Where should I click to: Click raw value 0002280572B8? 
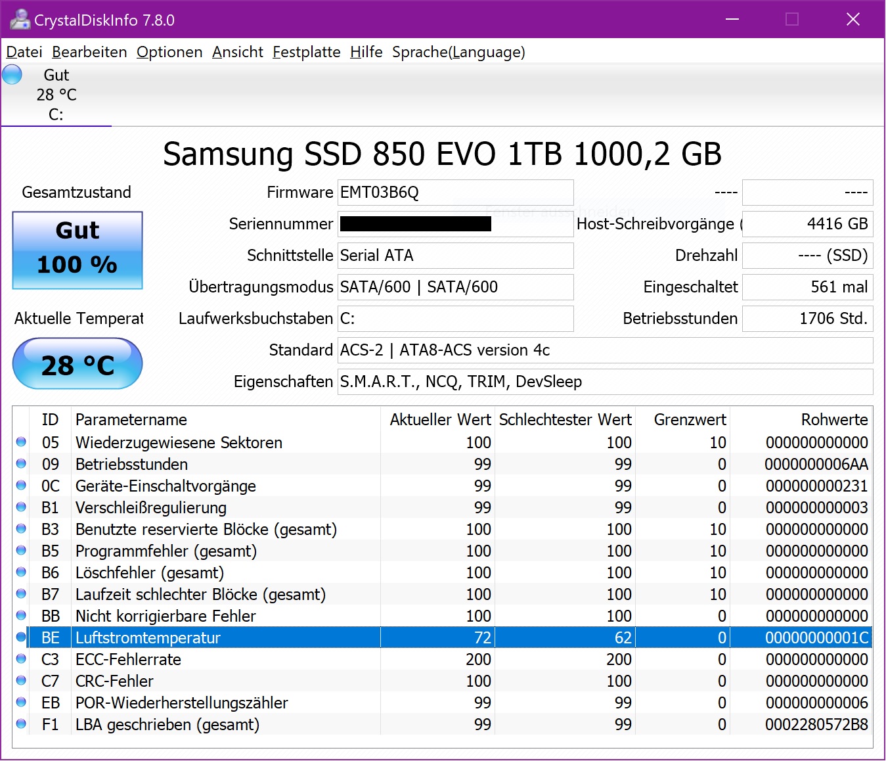click(x=816, y=724)
